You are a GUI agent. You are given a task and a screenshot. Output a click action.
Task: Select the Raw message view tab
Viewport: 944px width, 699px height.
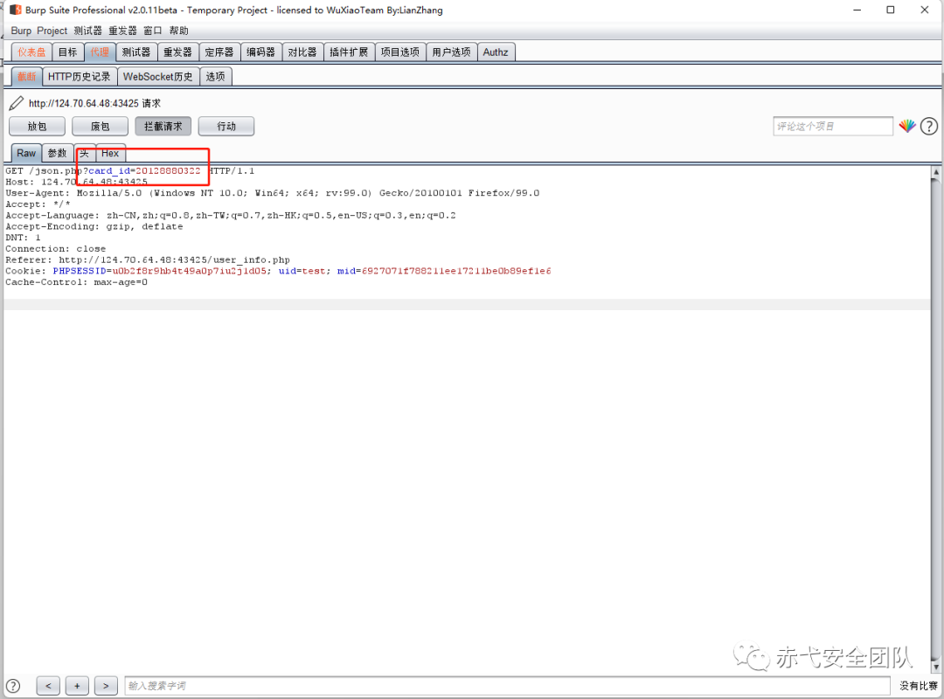26,154
